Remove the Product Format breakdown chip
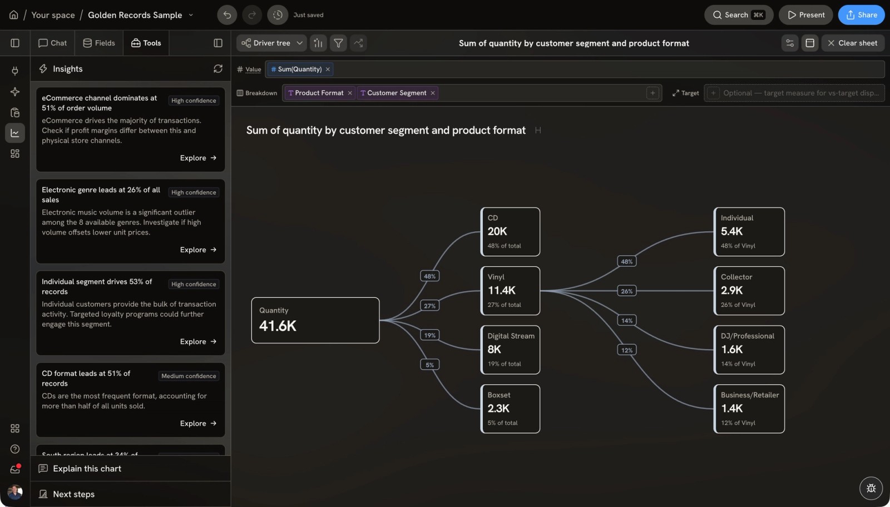This screenshot has width=890, height=507. pyautogui.click(x=350, y=93)
